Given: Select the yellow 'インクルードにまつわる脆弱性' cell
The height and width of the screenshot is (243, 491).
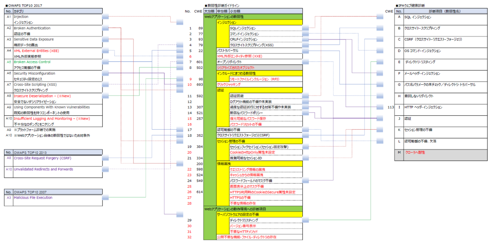Looking at the screenshot, I should click(259, 73).
